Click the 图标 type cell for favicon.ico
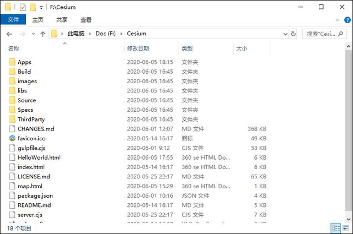Viewport: 353px width, 234px height. (x=188, y=138)
